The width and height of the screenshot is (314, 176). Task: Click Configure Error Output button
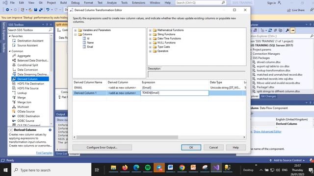click(102, 148)
